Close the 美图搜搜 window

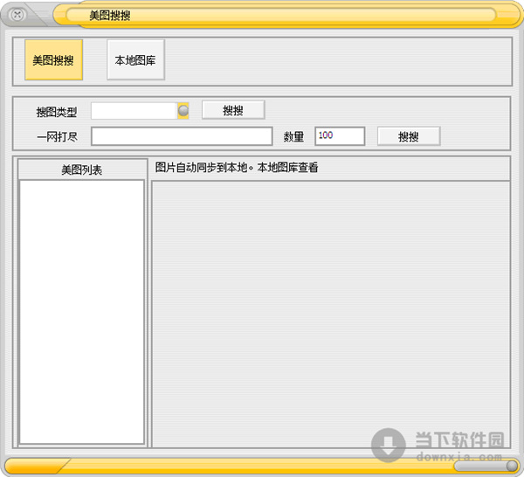(17, 14)
